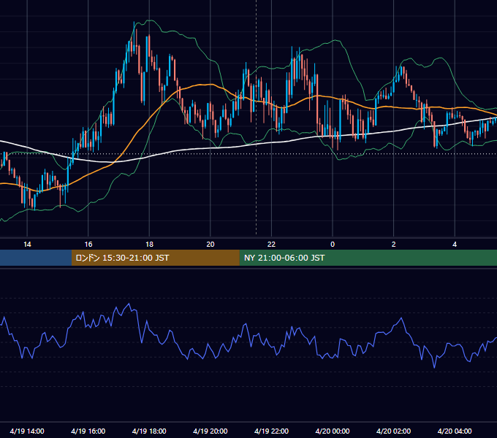Viewport: 497px width, 438px height.
Task: Click the 2 hour label on price chart
Action: point(394,245)
